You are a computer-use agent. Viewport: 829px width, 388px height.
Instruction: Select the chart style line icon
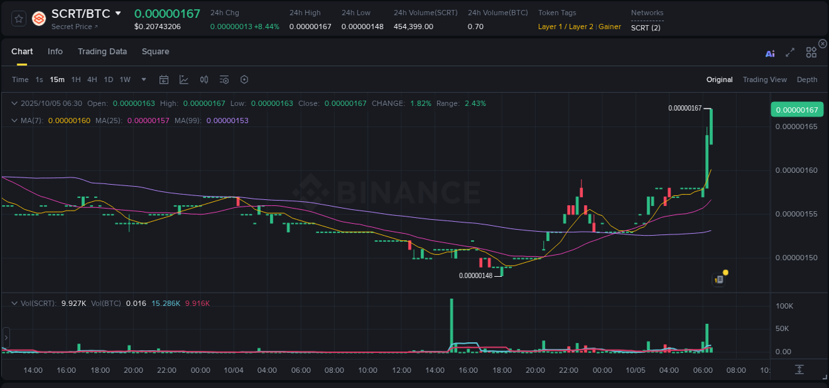click(184, 79)
